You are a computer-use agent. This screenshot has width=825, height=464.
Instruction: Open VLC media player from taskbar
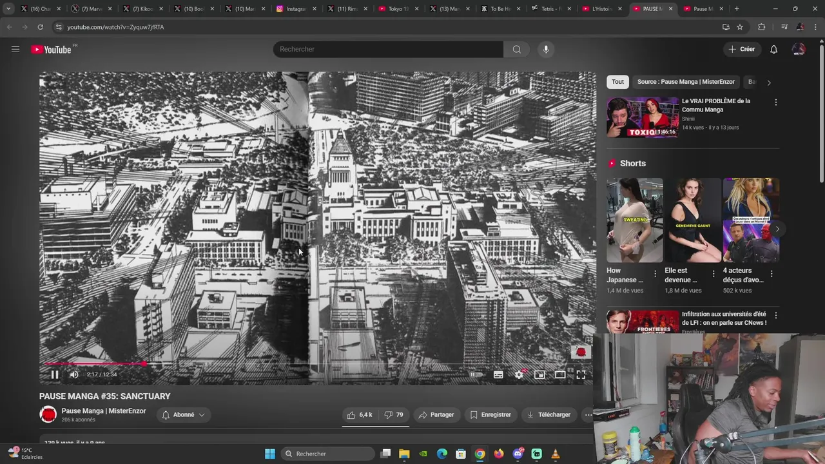(x=556, y=454)
